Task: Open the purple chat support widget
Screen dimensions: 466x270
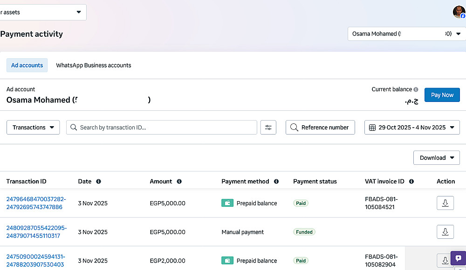Action: (x=458, y=258)
